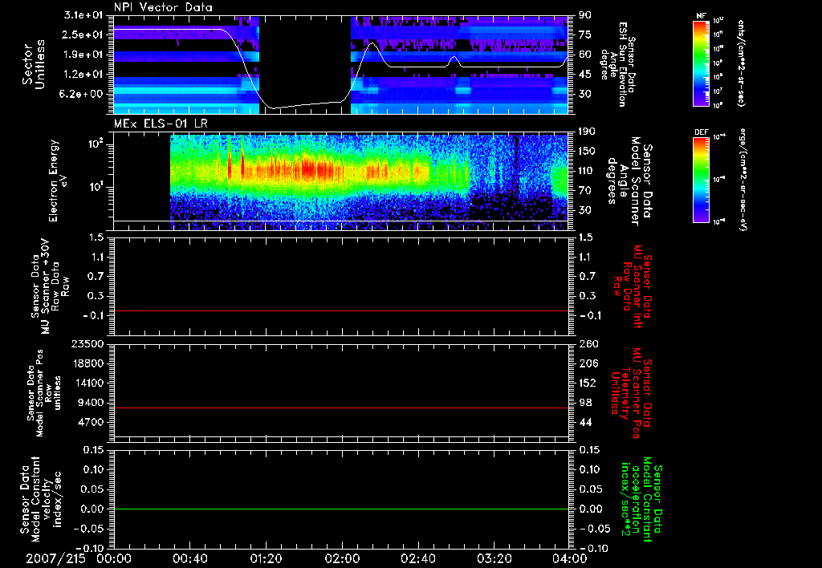Click the "152" telemetry tick label
822x568 pixels.
[x=587, y=383]
